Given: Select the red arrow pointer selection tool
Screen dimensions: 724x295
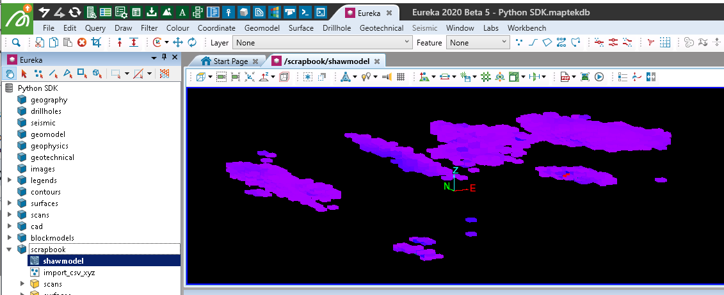Looking at the screenshot, I should pos(24,74).
